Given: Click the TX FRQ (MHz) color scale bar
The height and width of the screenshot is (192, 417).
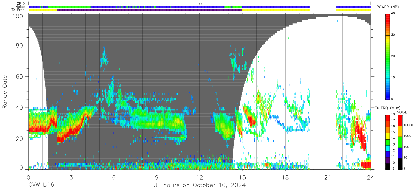Looking at the screenshot, I should click(x=388, y=142).
